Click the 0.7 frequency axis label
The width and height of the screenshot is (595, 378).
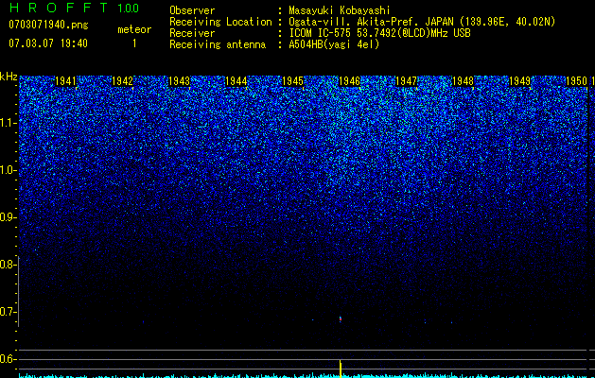coord(8,312)
